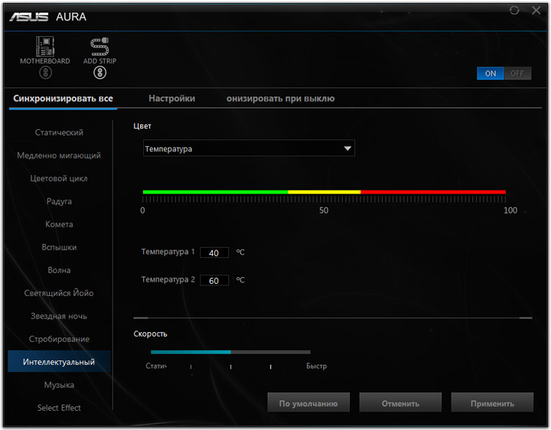This screenshot has height=430, width=551.
Task: Click the dropdown arrow in Цвет combo
Action: tap(347, 148)
